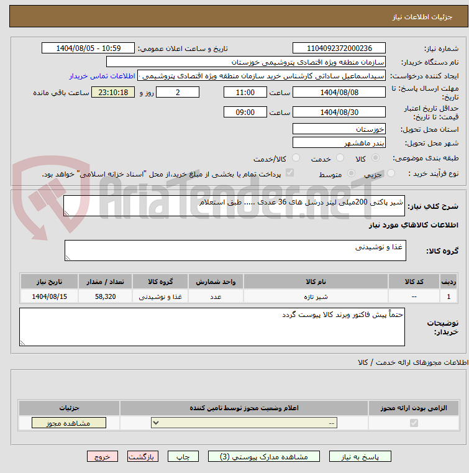This screenshot has height=473, width=469.
Task: Expand اعلام وضعیت مجوز dropdown
Action: click(244, 423)
